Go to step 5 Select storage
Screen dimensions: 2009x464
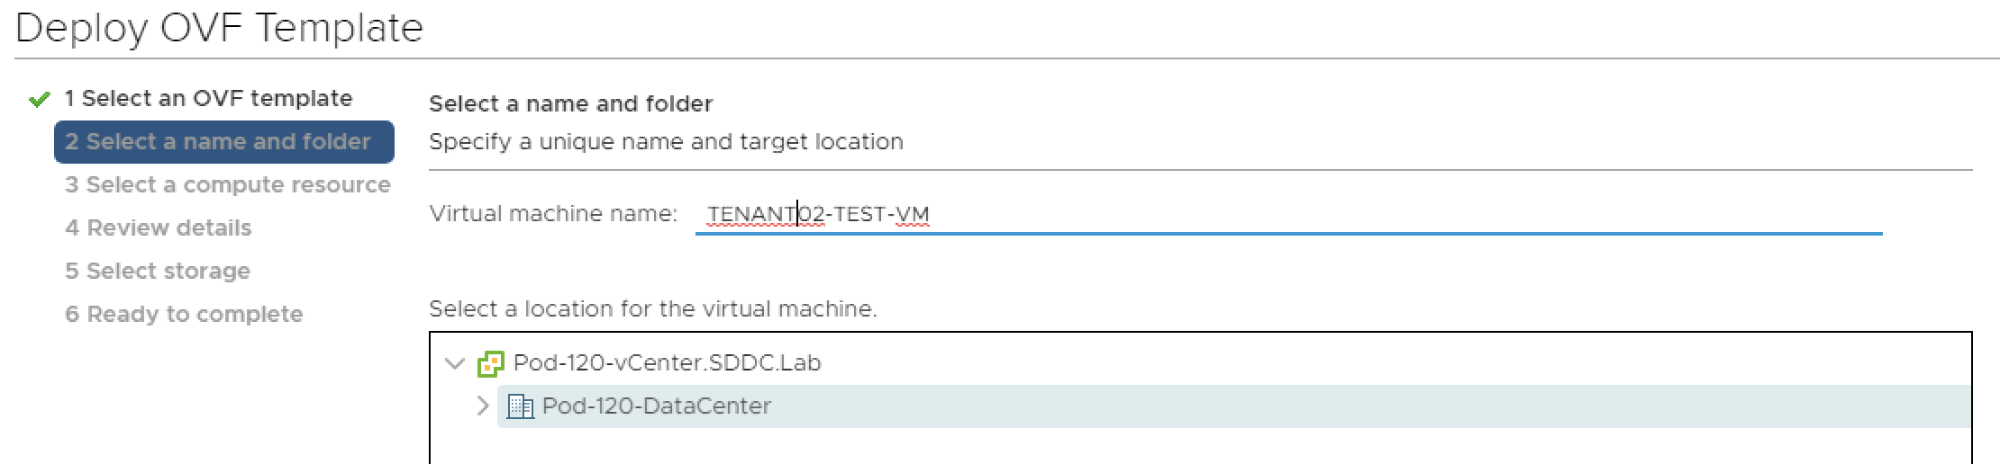point(158,272)
